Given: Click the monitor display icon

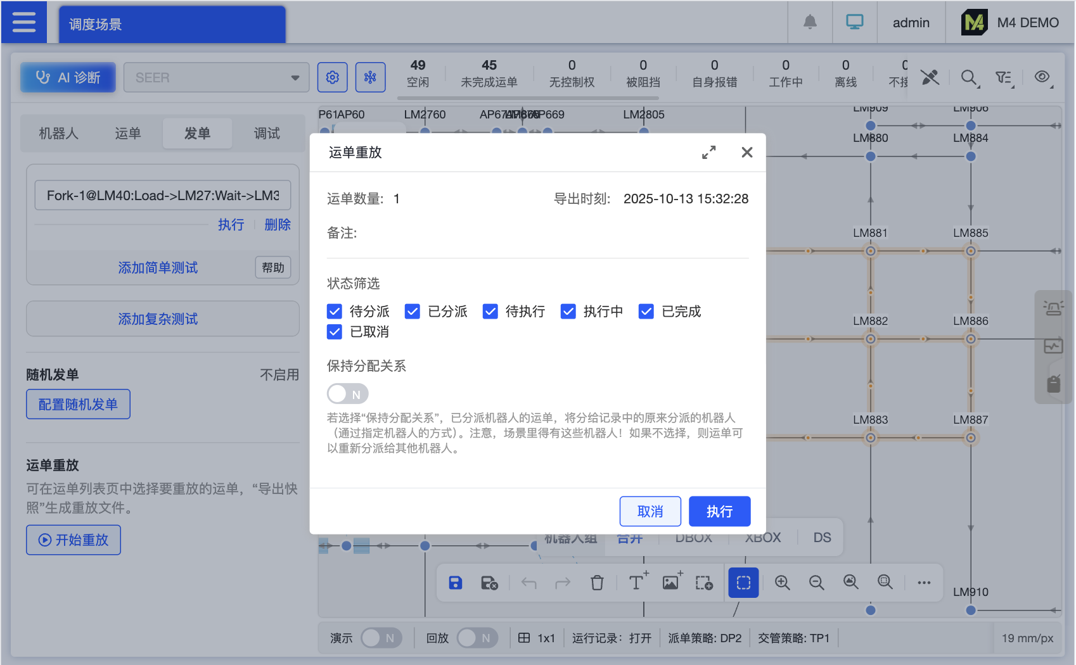Looking at the screenshot, I should (x=854, y=22).
